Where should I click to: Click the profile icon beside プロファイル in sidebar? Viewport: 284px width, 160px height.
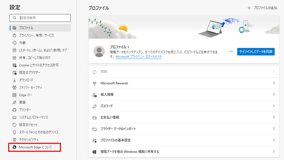tap(14, 28)
